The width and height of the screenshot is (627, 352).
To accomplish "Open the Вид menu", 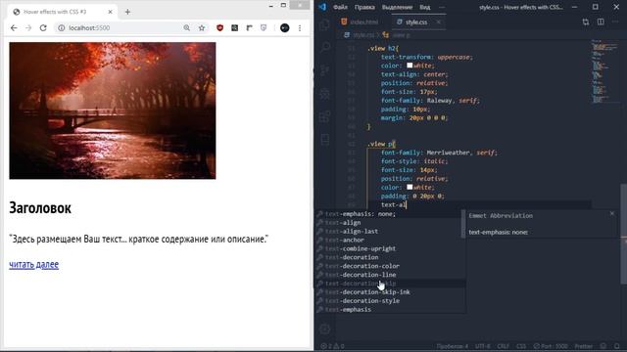I will 424,7.
